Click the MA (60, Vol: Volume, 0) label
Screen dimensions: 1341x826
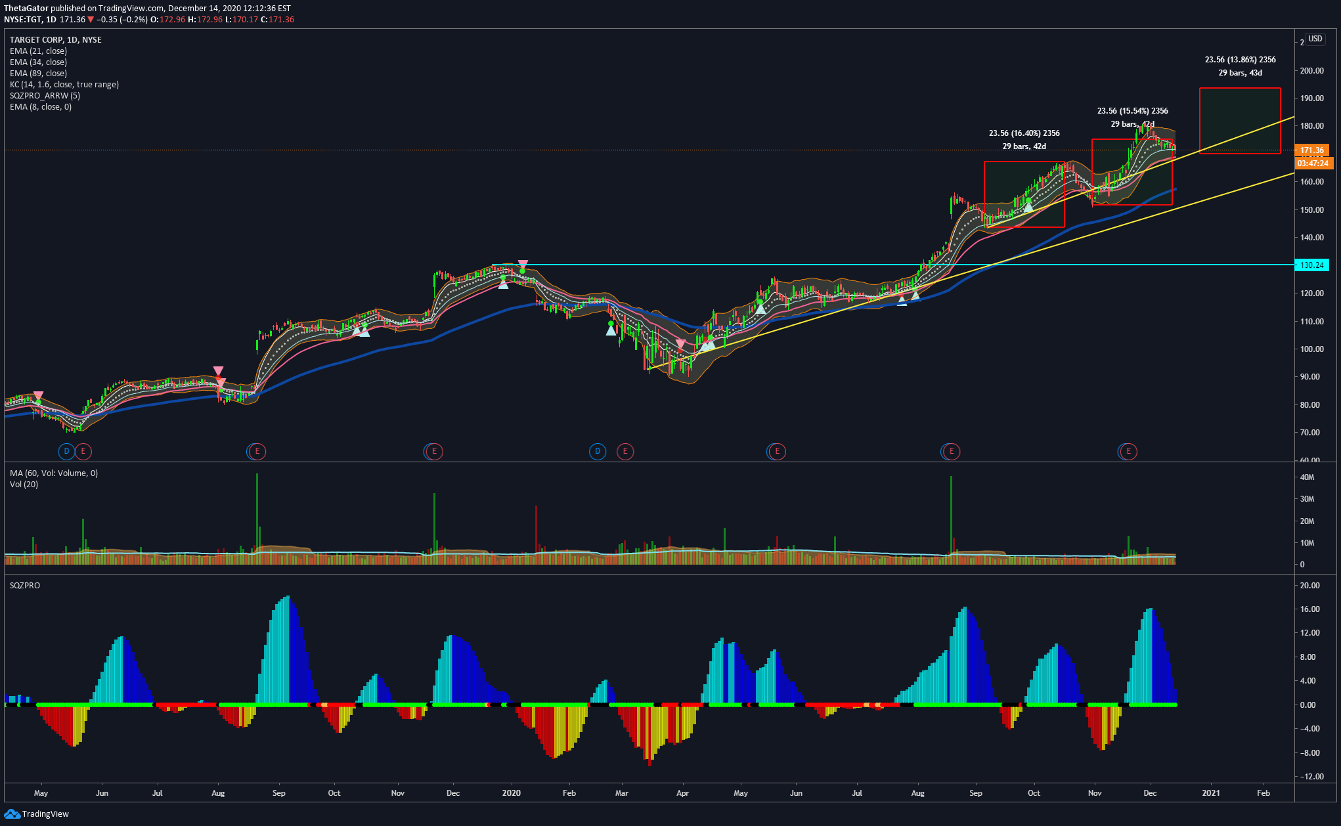[x=54, y=473]
